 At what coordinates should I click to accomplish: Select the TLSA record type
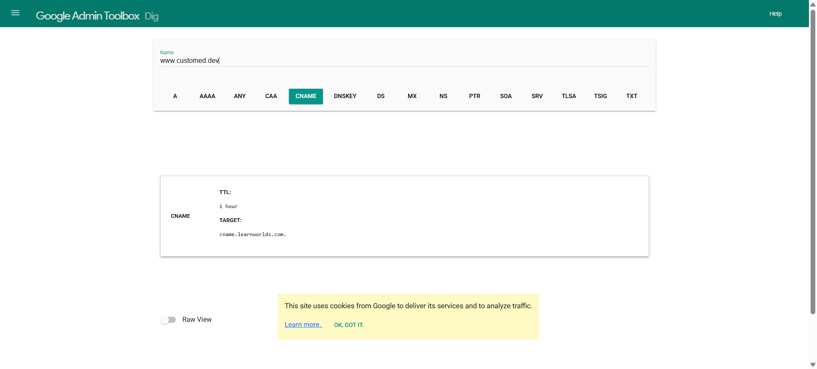pyautogui.click(x=568, y=96)
